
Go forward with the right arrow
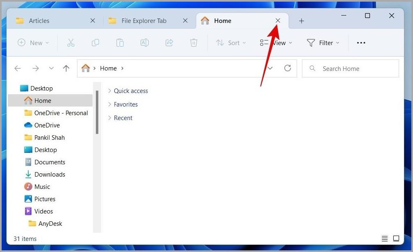tap(36, 68)
